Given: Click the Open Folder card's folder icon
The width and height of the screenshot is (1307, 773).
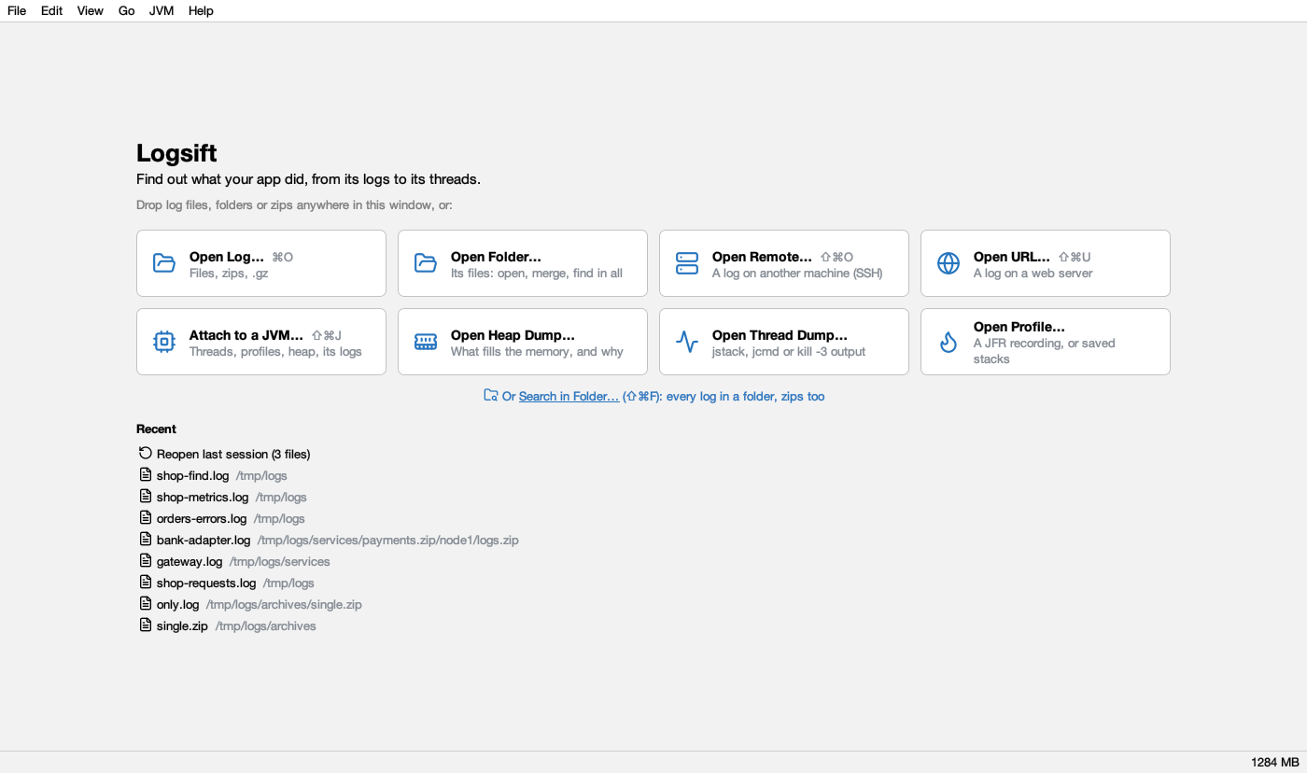Looking at the screenshot, I should 426,263.
